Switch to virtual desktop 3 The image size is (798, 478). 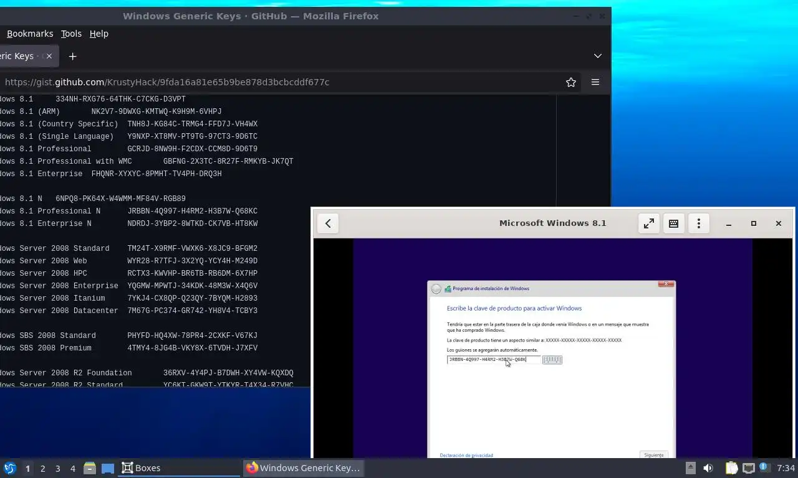point(57,469)
